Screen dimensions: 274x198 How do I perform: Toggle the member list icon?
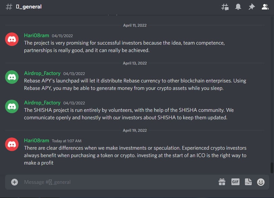pyautogui.click(x=265, y=7)
